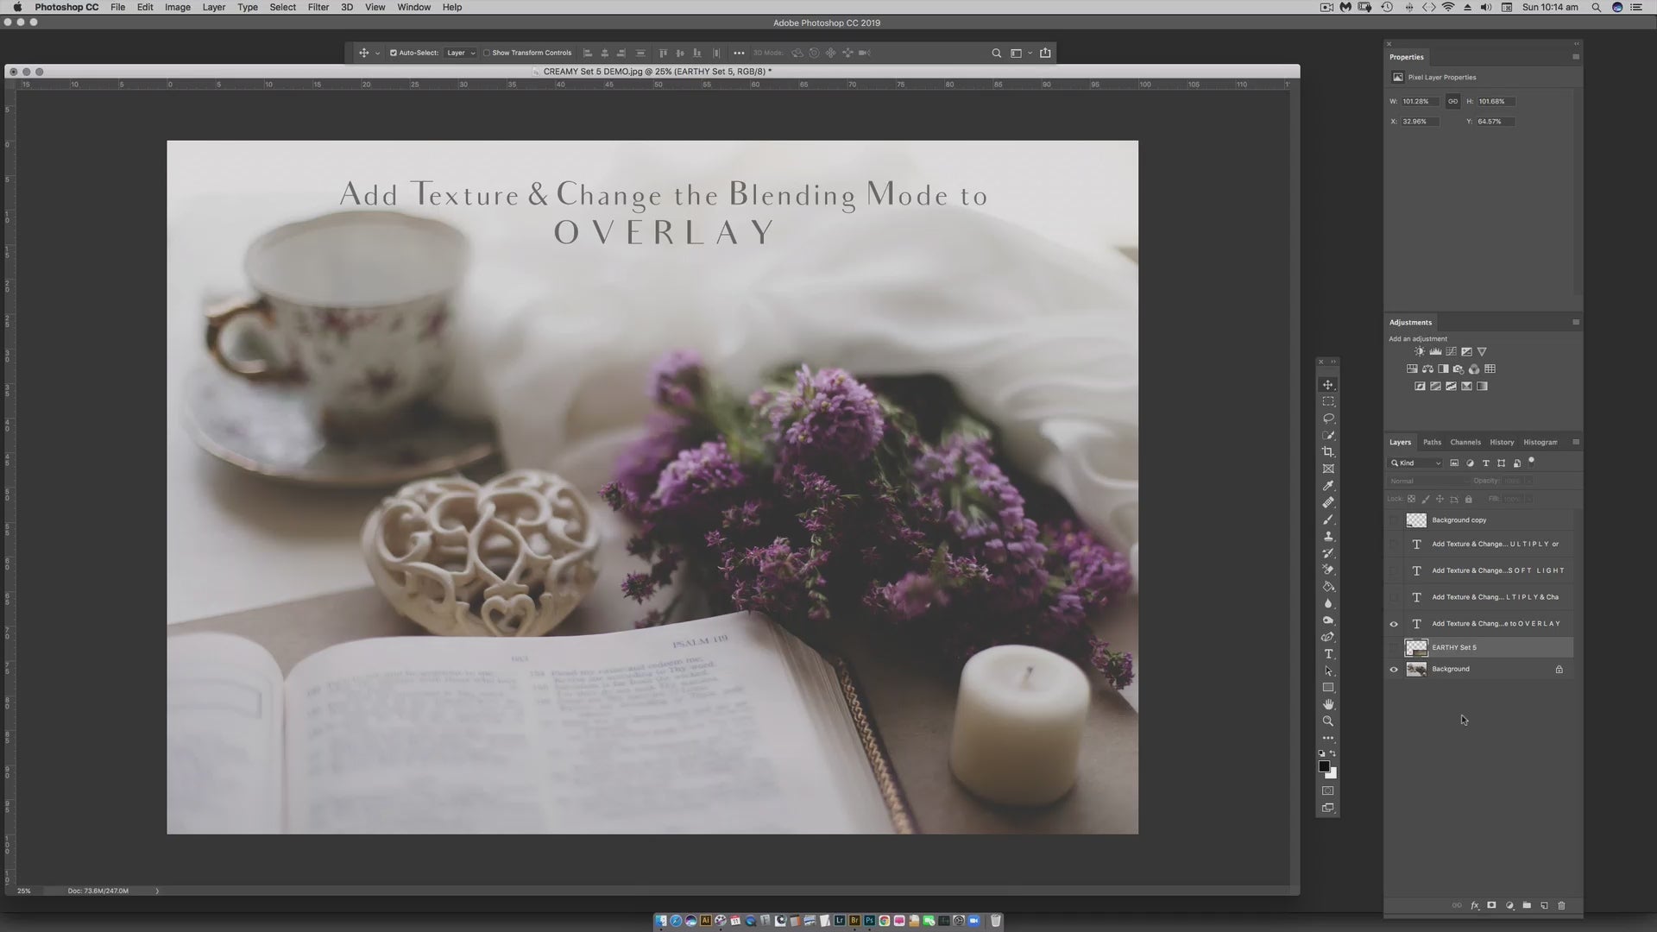Click the delete layer trash icon
Screen dimensions: 1657x932
coord(1561,905)
